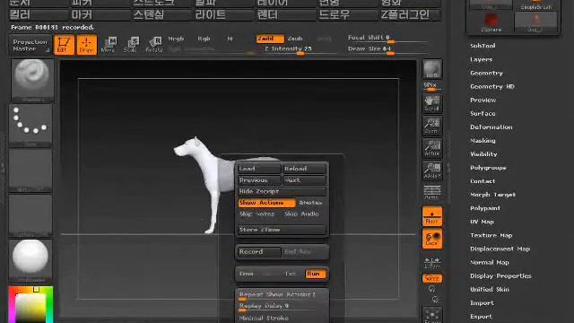The height and width of the screenshot is (323, 574).
Task: Open the empty texture slot
Action: [x=30, y=215]
